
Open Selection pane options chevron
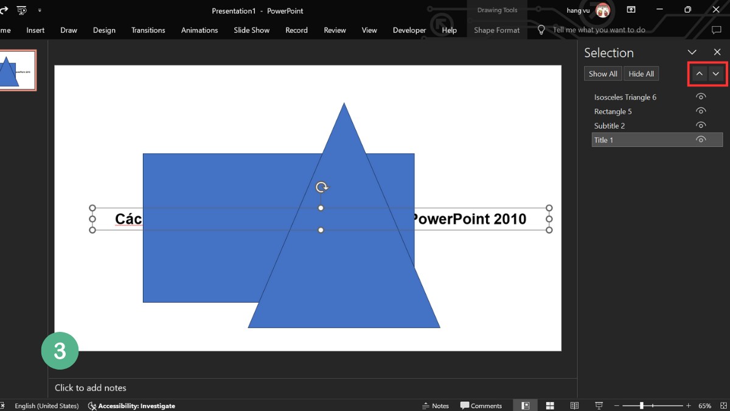pyautogui.click(x=692, y=52)
